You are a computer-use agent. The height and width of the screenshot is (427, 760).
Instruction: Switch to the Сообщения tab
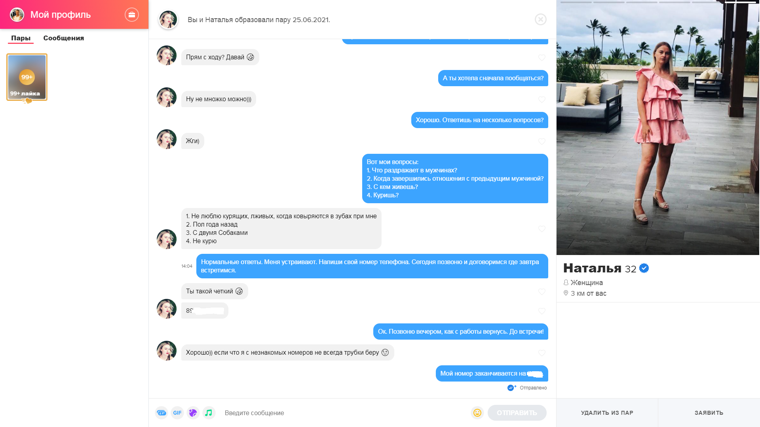click(x=64, y=38)
